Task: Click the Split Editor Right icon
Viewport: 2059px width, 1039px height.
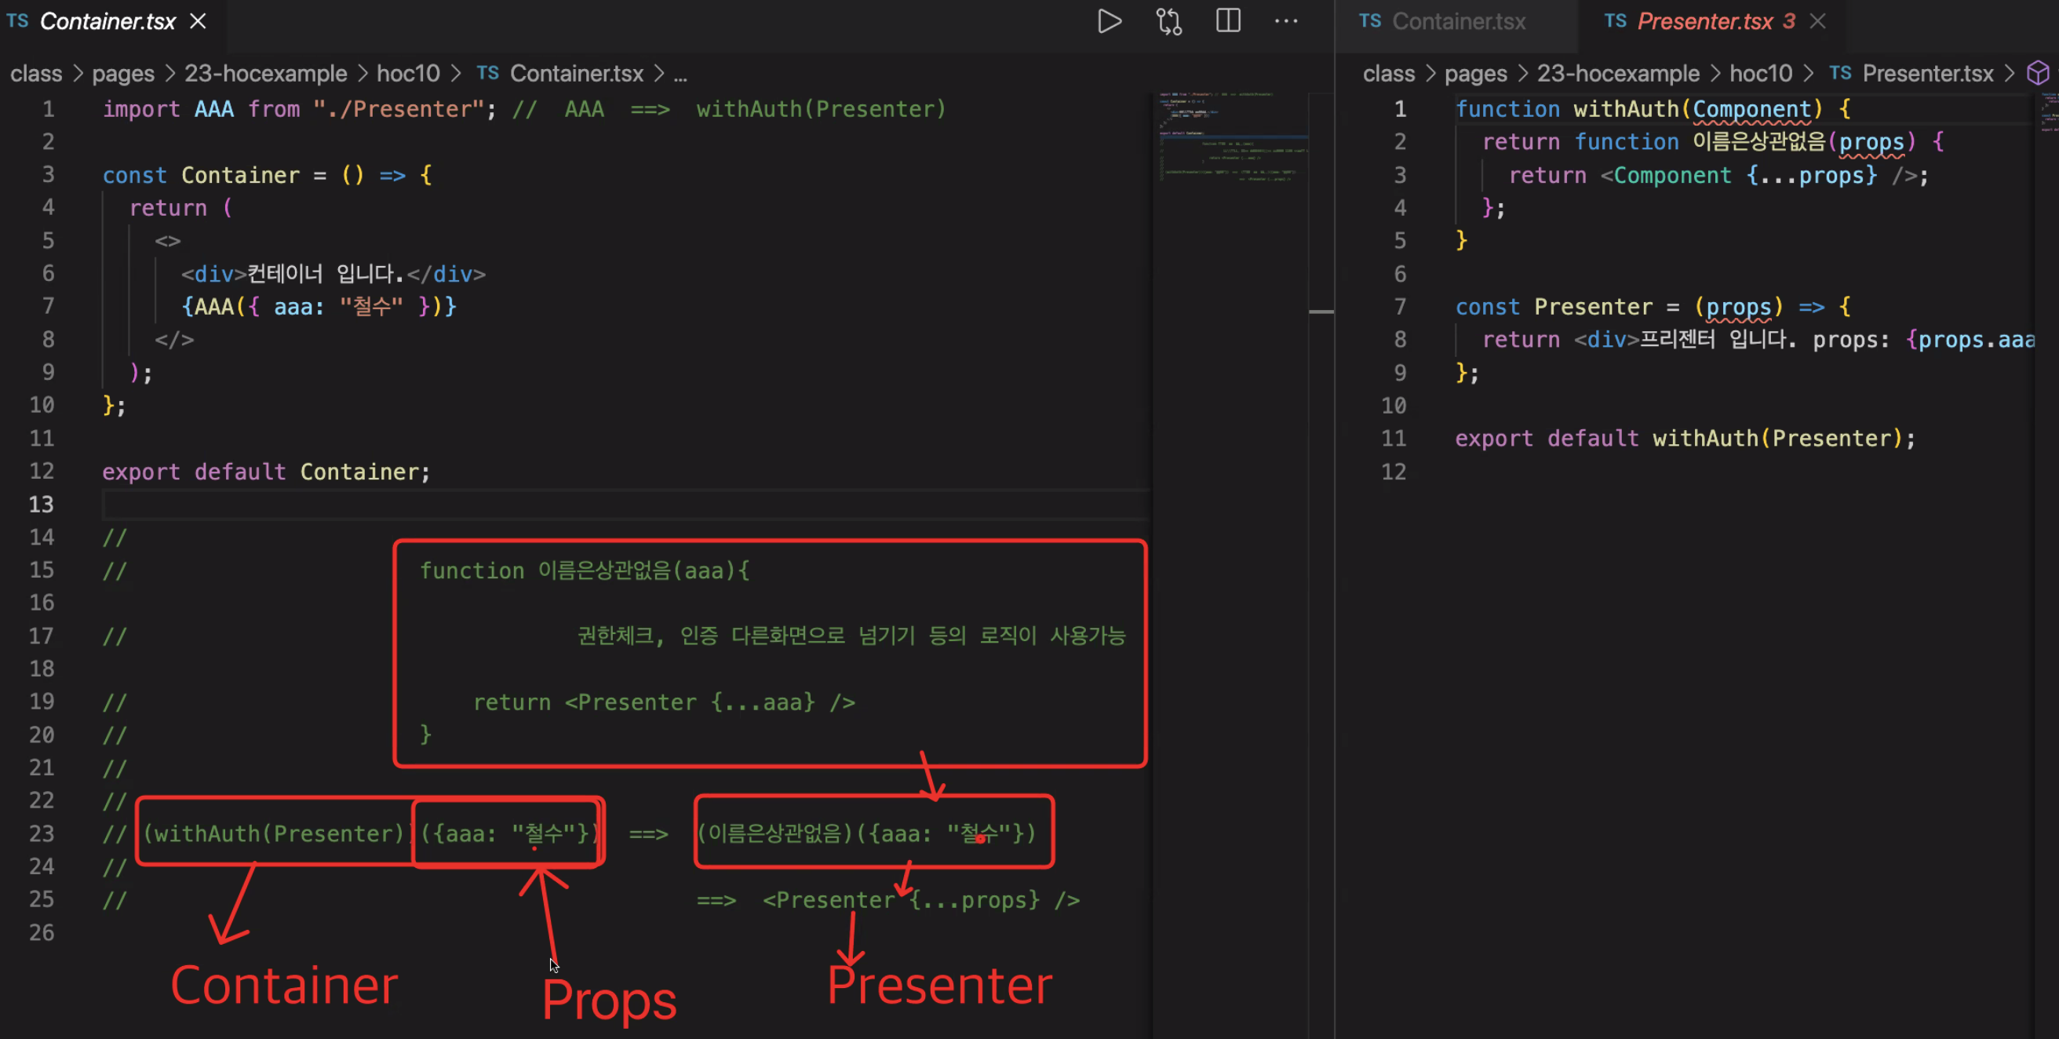Action: point(1228,21)
